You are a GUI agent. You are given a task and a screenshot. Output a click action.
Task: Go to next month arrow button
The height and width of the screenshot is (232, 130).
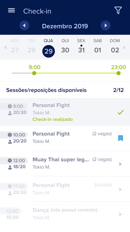[105, 26]
